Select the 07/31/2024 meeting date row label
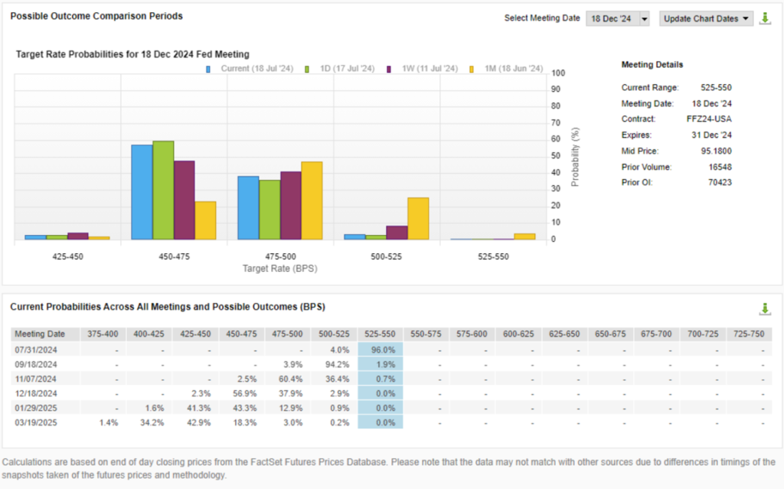This screenshot has width=784, height=489. (x=36, y=350)
